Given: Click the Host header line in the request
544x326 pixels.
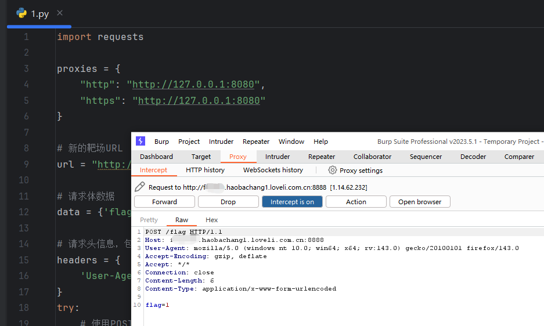Looking at the screenshot, I should [234, 240].
